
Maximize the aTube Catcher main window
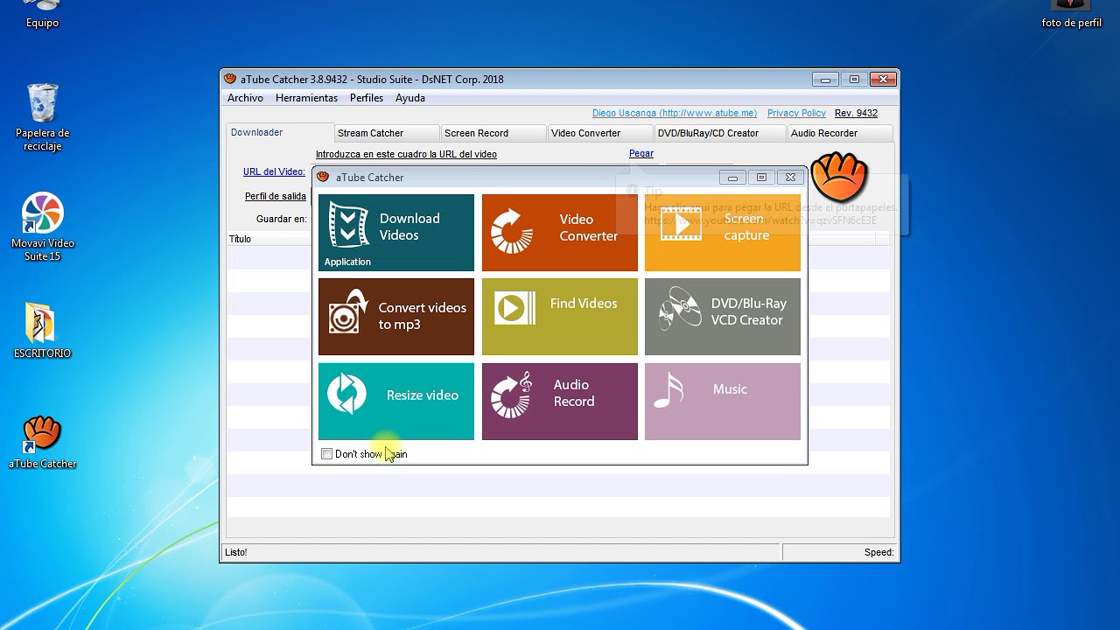(854, 80)
